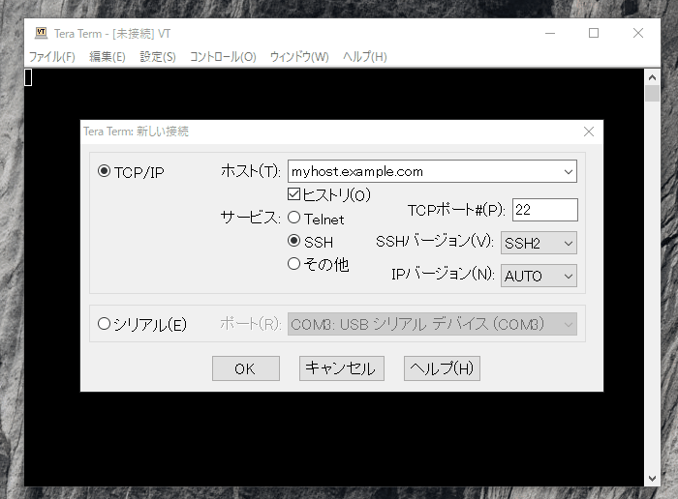Image resolution: width=678 pixels, height=499 pixels.
Task: Open the 設定(S) menu
Action: pyautogui.click(x=158, y=56)
